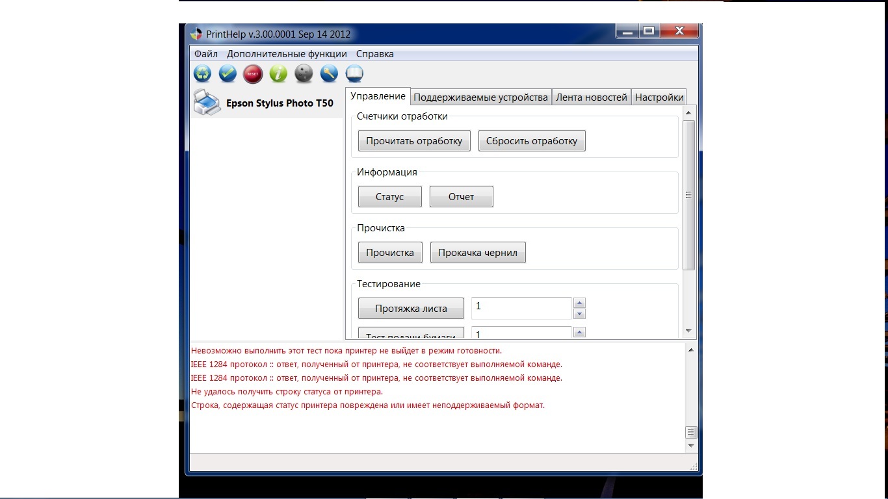Image resolution: width=888 pixels, height=499 pixels.
Task: Click the Прочитать отработку button
Action: (x=414, y=141)
